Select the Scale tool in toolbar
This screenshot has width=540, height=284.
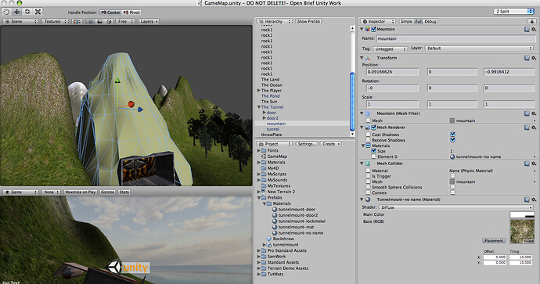tap(38, 12)
